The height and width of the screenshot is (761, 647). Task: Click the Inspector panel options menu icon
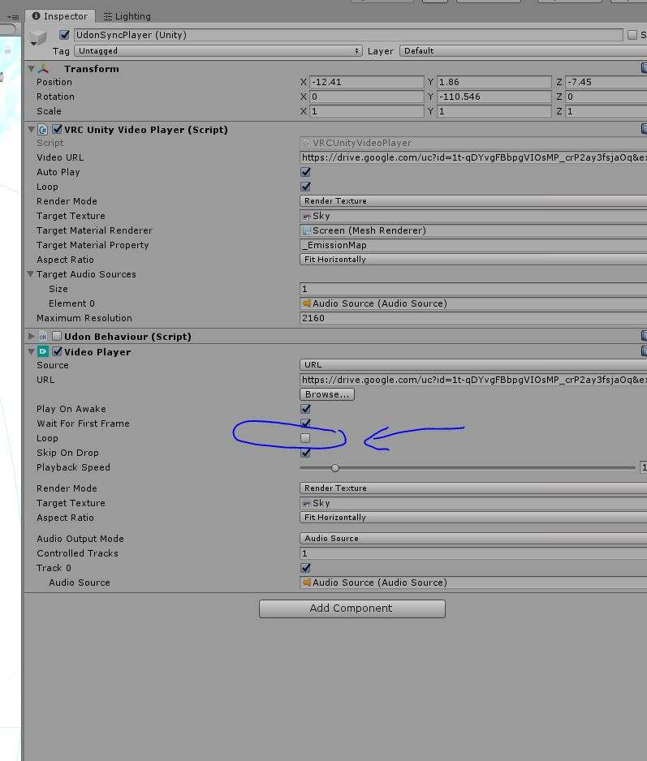pos(12,16)
